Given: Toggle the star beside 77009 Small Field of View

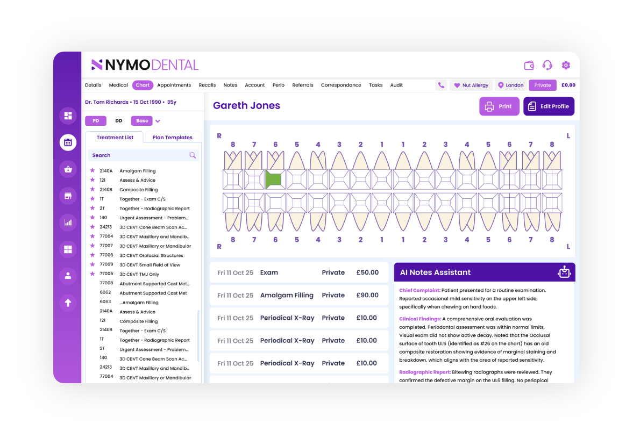Looking at the screenshot, I should [x=93, y=264].
